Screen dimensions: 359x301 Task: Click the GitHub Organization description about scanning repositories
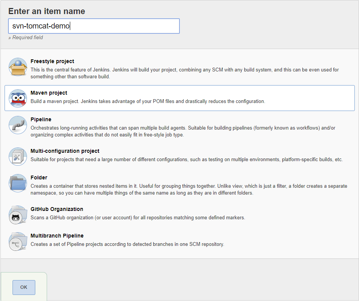pyautogui.click(x=138, y=218)
